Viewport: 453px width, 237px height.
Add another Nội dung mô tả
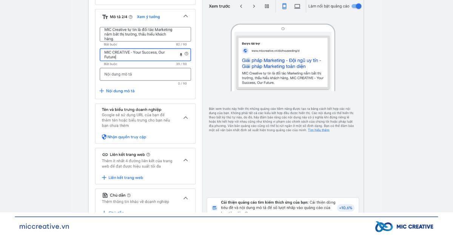click(117, 91)
